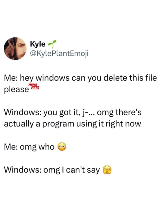Click the words "right now"

pyautogui.click(x=123, y=124)
